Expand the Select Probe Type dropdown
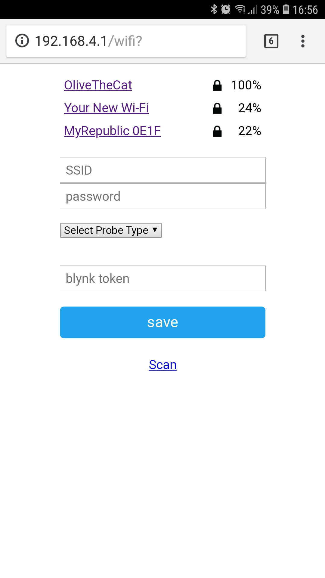The height and width of the screenshot is (578, 325). click(111, 230)
